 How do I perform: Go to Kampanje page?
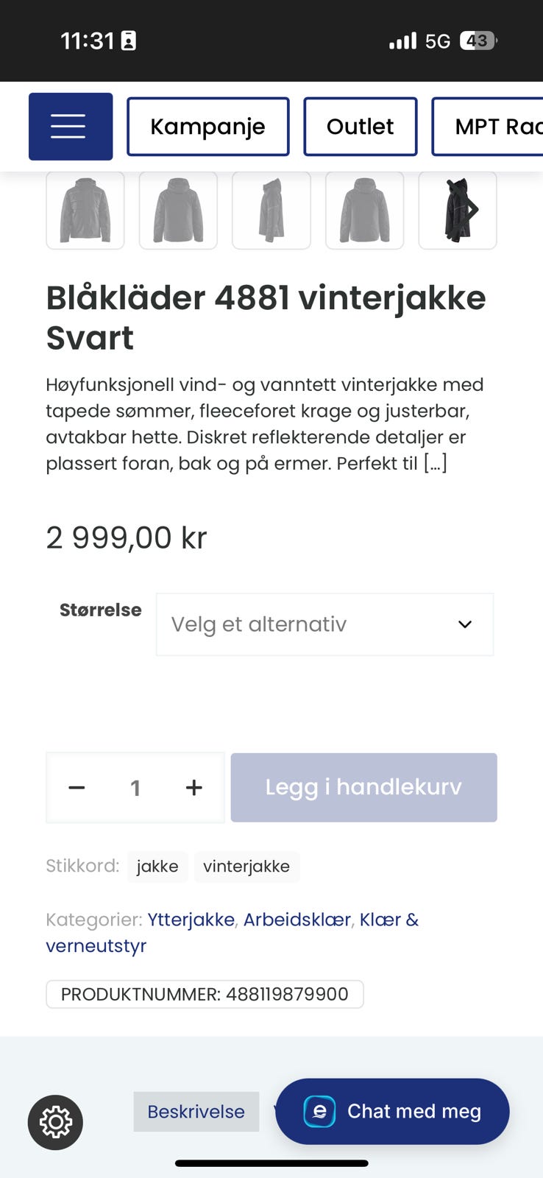[207, 127]
